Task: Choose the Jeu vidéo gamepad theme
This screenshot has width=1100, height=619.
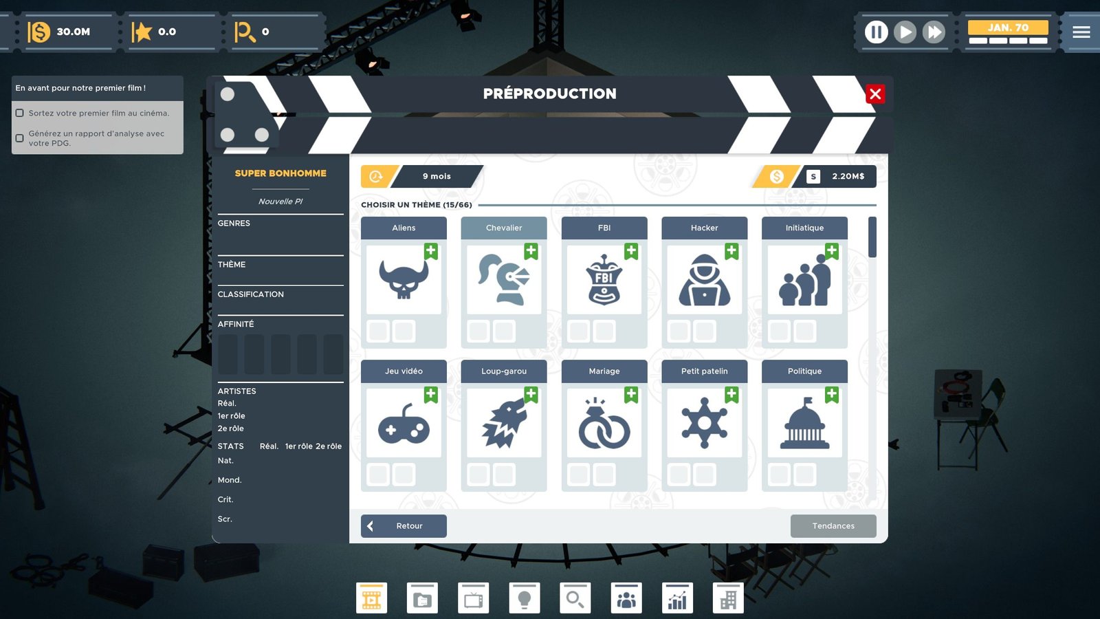Action: 404,423
